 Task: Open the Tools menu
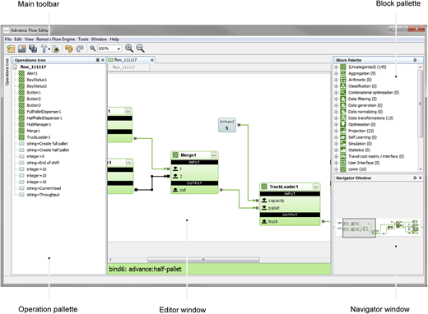[83, 39]
